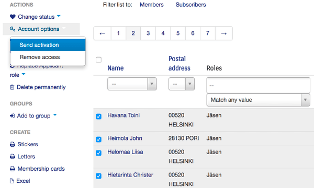Click the printer icon beside Stickers
This screenshot has width=314, height=188.
coord(13,144)
